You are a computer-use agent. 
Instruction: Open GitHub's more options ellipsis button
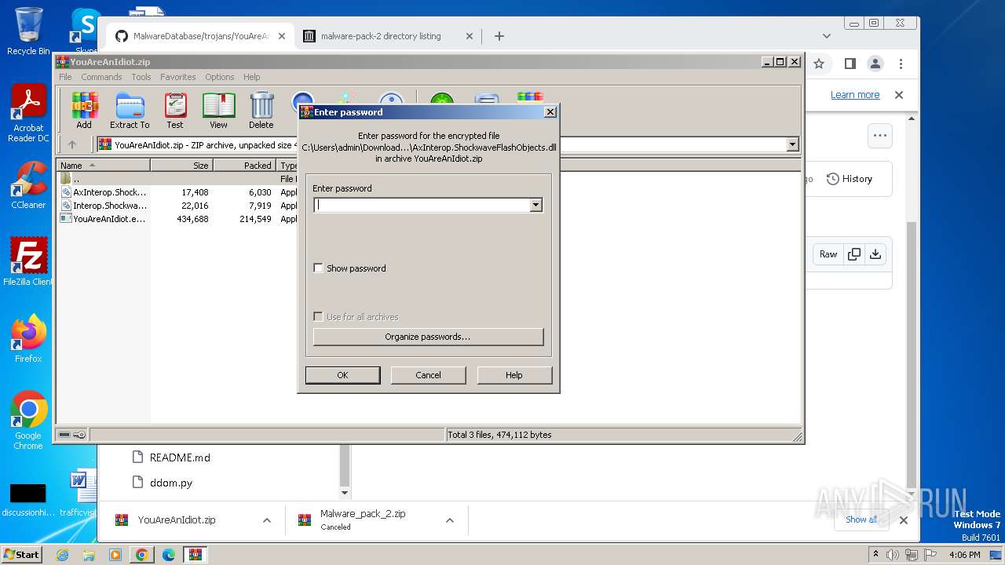point(880,136)
